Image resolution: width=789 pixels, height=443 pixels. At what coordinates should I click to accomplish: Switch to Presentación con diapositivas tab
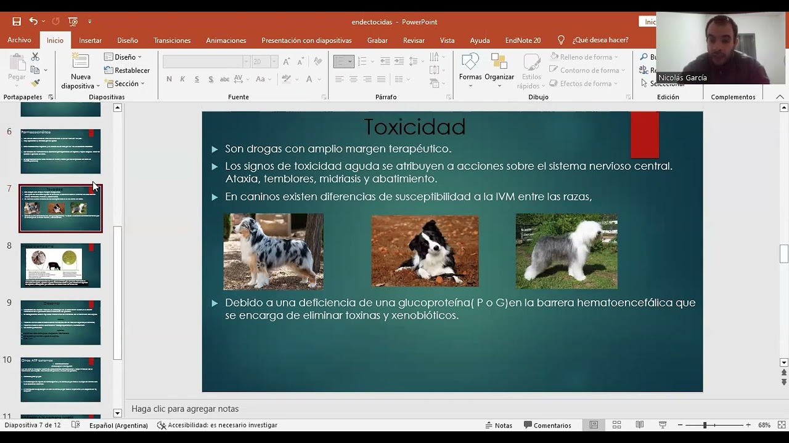[x=306, y=40]
